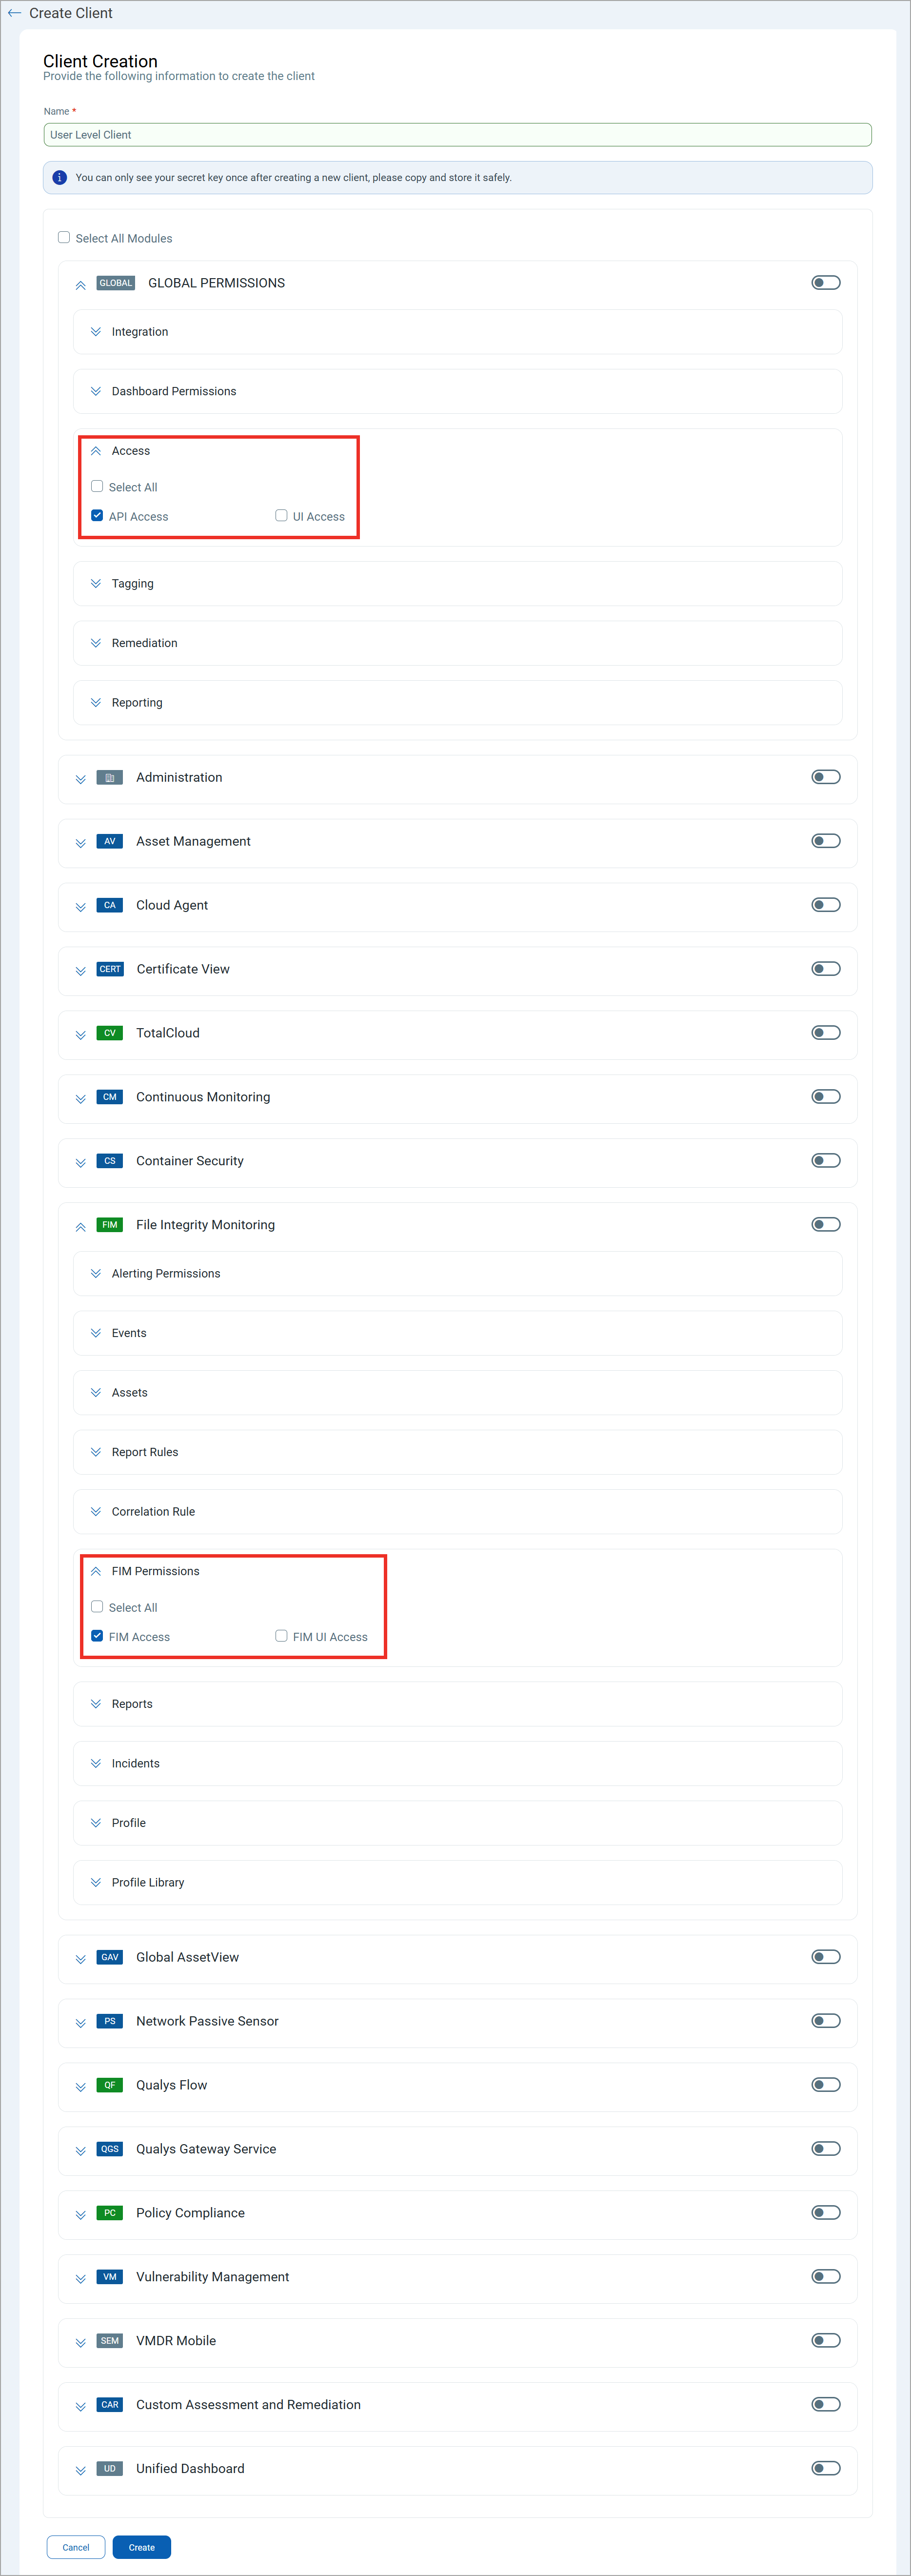911x2576 pixels.
Task: Expand the Remediation section
Action: 96,643
